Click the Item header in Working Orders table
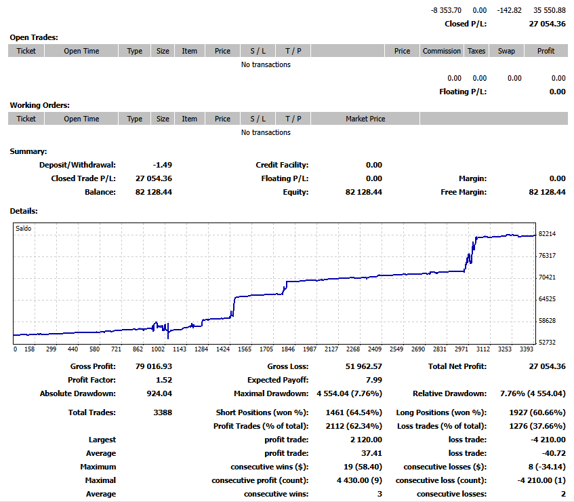This screenshot has width=574, height=502. point(189,119)
